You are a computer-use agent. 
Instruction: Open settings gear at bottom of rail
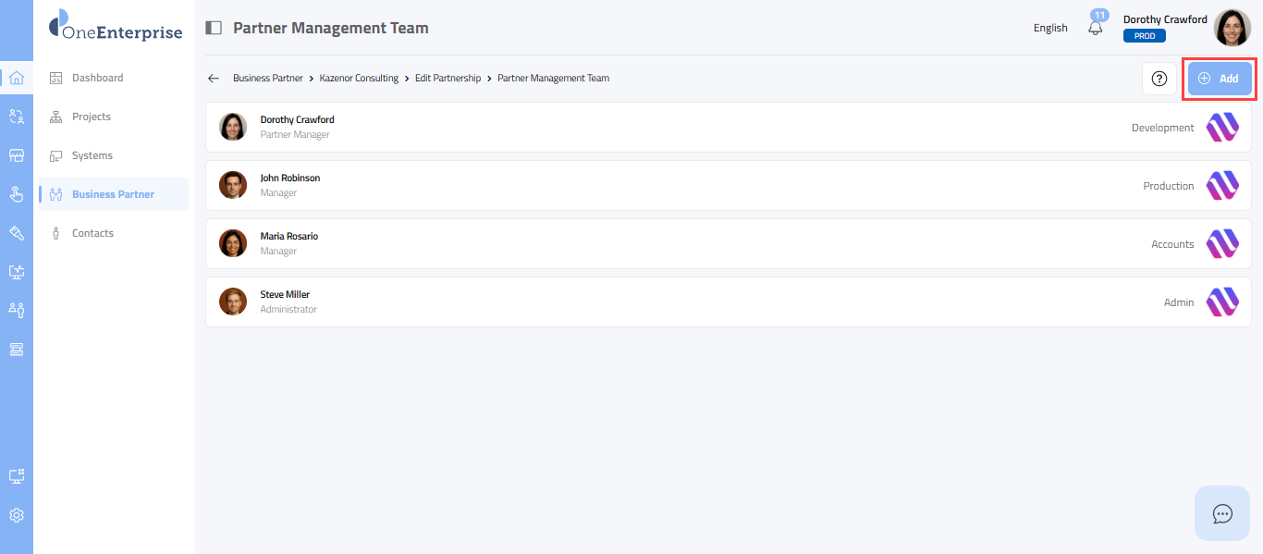click(16, 515)
